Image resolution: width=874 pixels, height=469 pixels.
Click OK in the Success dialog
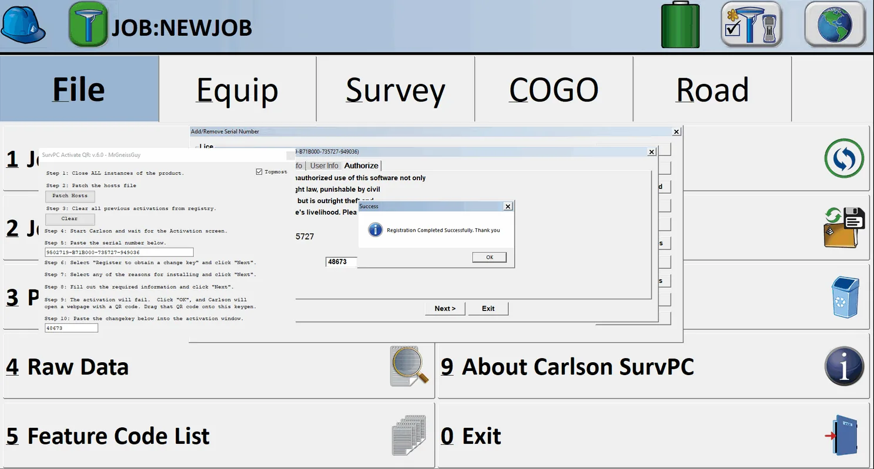[x=489, y=257]
